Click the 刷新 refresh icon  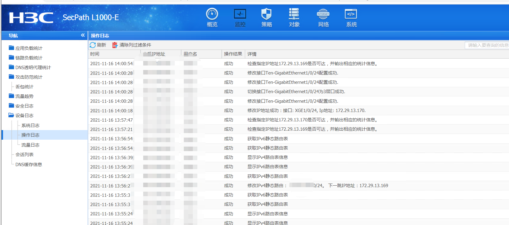coord(93,45)
